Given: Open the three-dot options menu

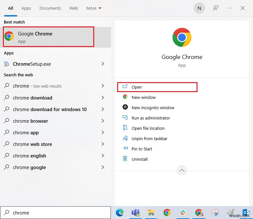Looking at the screenshot, I should [229, 8].
